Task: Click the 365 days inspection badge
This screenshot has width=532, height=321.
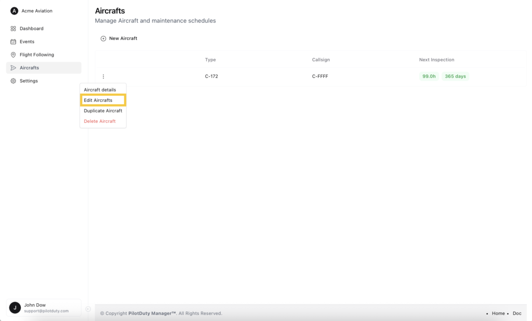Action: click(456, 76)
